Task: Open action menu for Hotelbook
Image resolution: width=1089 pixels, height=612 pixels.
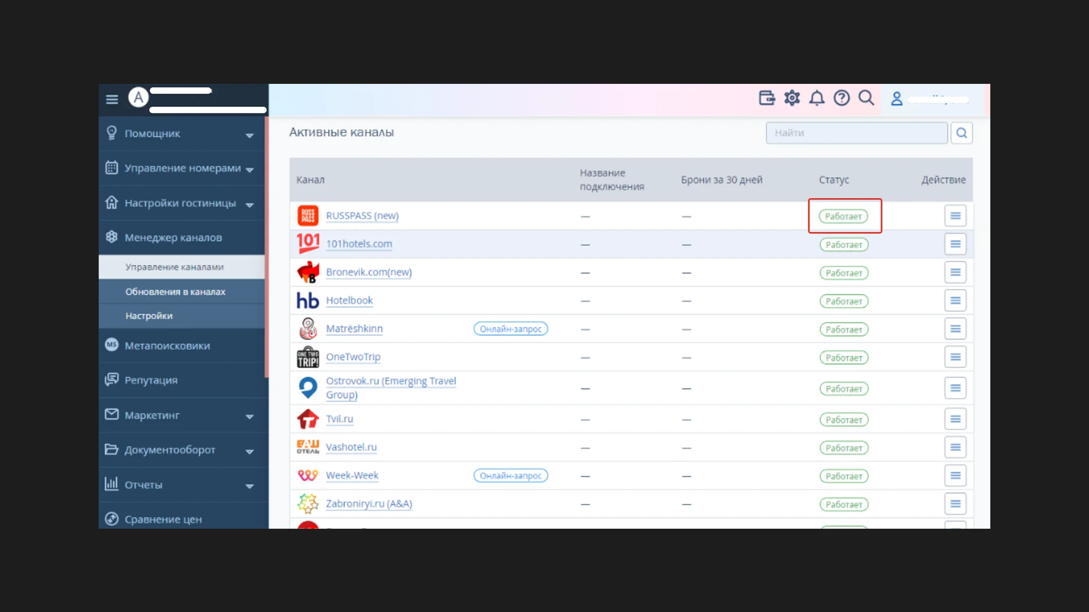Action: pyautogui.click(x=955, y=301)
